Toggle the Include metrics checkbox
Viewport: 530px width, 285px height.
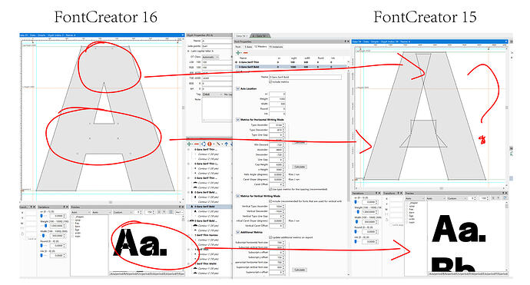click(x=270, y=82)
